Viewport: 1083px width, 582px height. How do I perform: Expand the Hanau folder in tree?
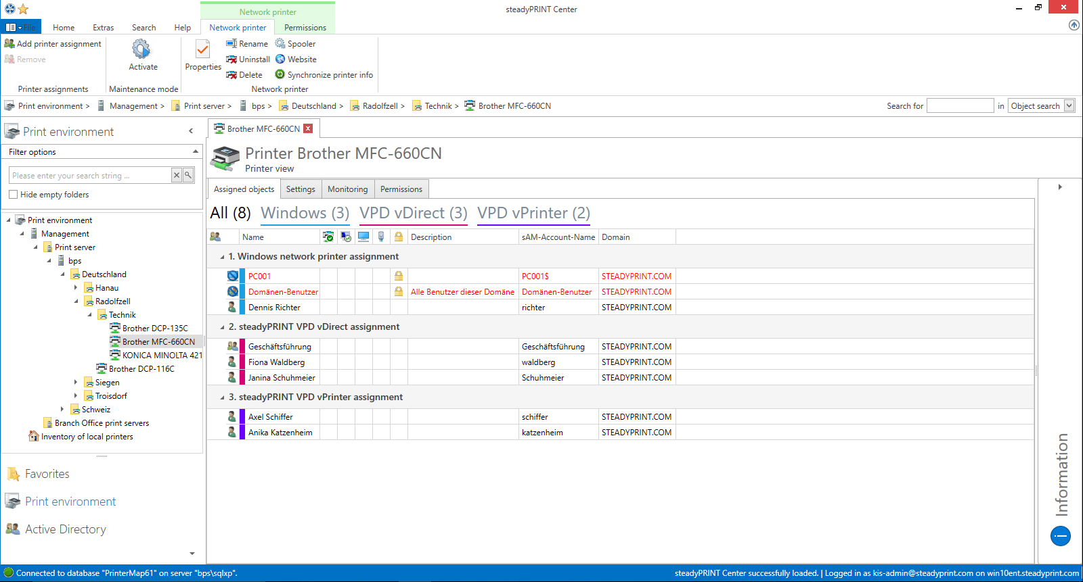(x=76, y=287)
